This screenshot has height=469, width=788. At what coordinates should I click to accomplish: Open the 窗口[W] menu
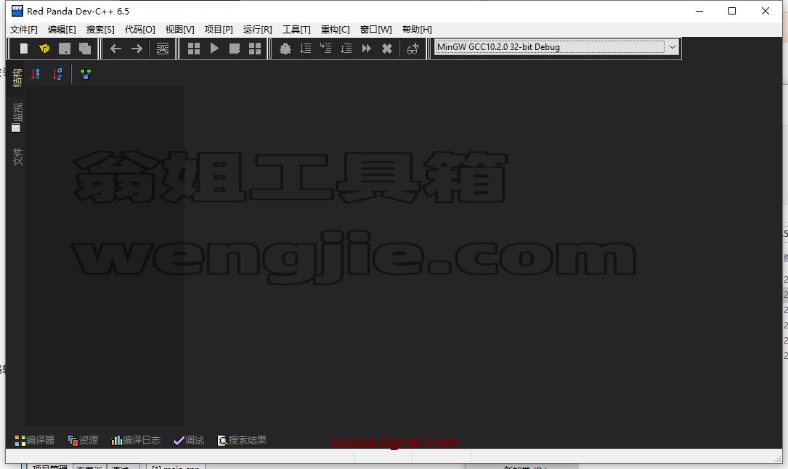click(376, 30)
